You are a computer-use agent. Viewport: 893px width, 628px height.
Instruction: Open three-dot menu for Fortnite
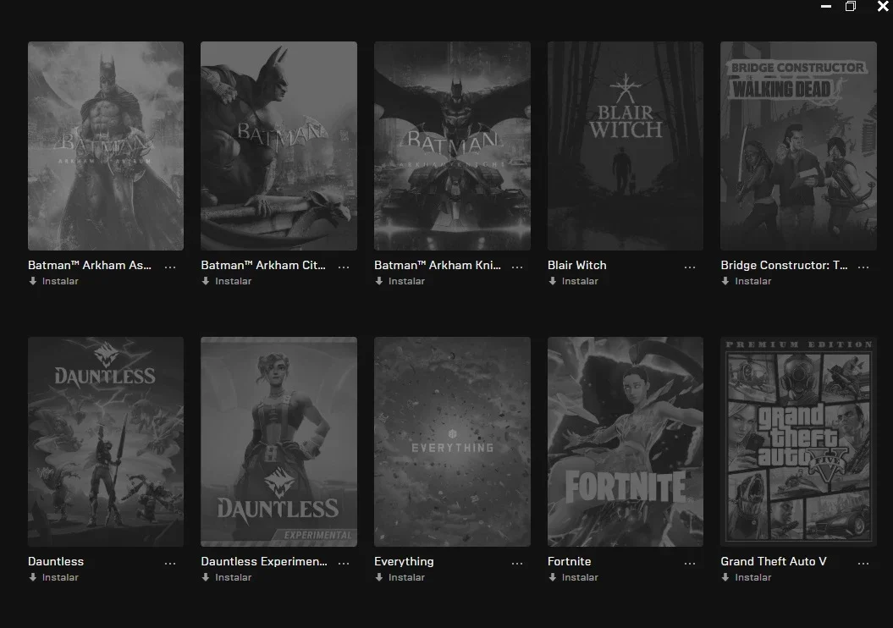[690, 563]
